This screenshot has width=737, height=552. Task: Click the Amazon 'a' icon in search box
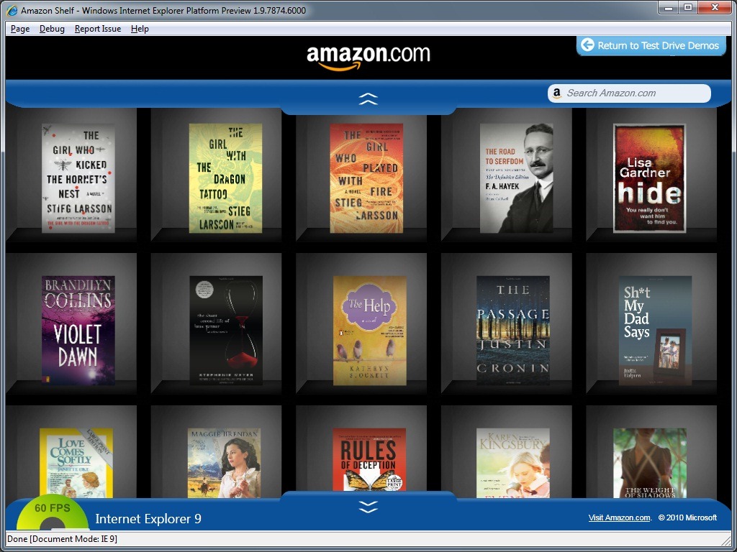click(557, 93)
